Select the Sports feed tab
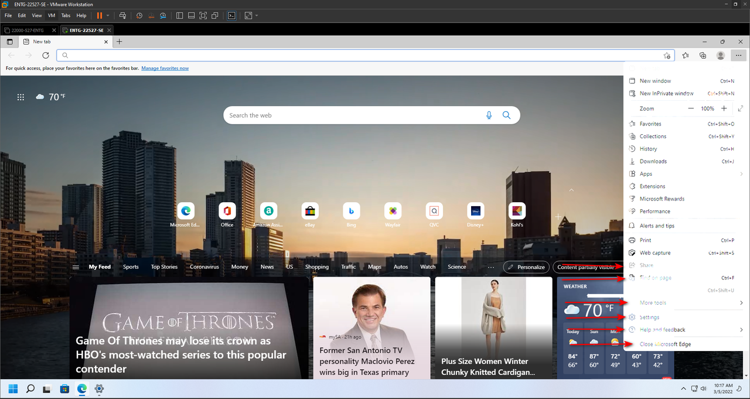 pos(131,267)
